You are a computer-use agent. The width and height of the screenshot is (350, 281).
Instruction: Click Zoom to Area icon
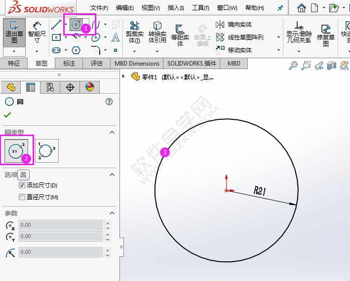coord(306,66)
